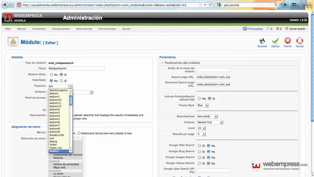Click the Previsualizar preview icon
Viewport: 314px width, 177px height.
[244, 29]
